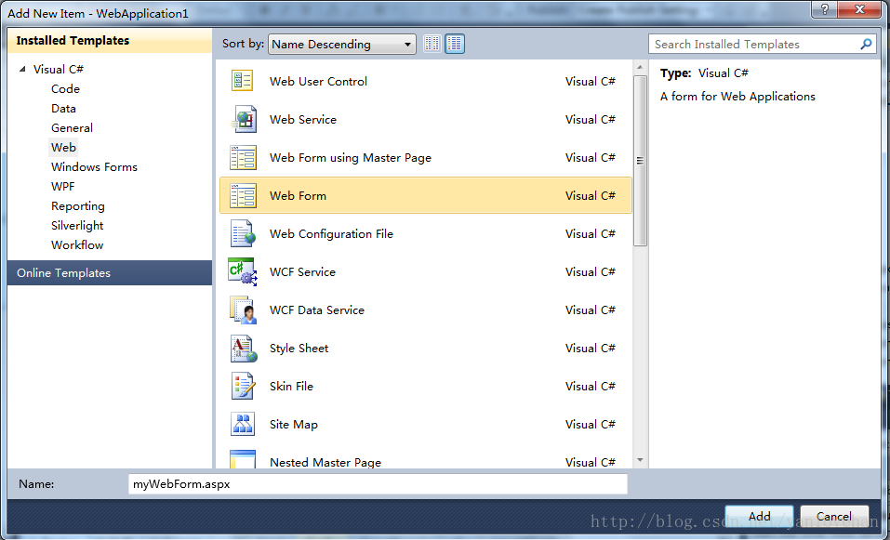Viewport: 890px width, 540px height.
Task: Click the Nested Master Page icon
Action: click(x=243, y=460)
